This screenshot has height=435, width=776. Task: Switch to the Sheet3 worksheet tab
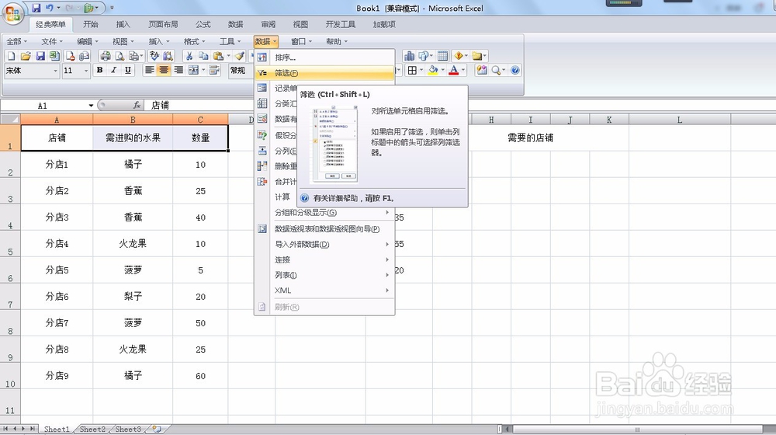click(128, 429)
